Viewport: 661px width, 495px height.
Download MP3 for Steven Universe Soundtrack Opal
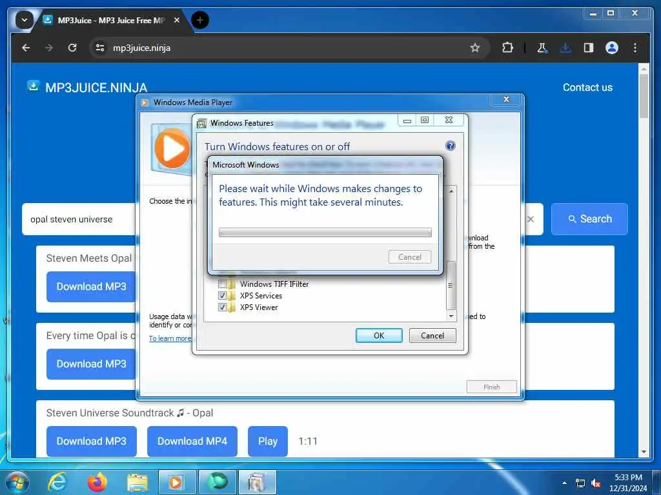pos(92,441)
